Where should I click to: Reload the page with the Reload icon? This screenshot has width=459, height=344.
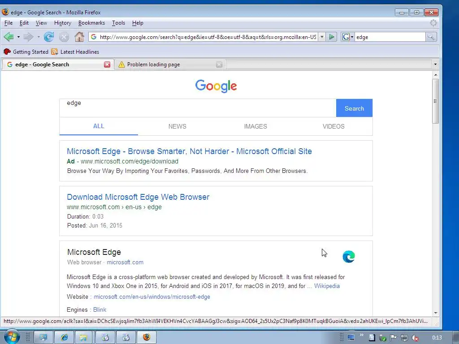click(48, 37)
